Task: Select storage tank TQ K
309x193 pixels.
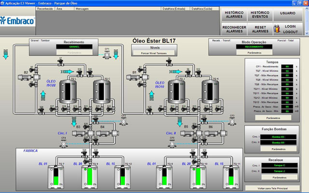Action: tap(211, 92)
